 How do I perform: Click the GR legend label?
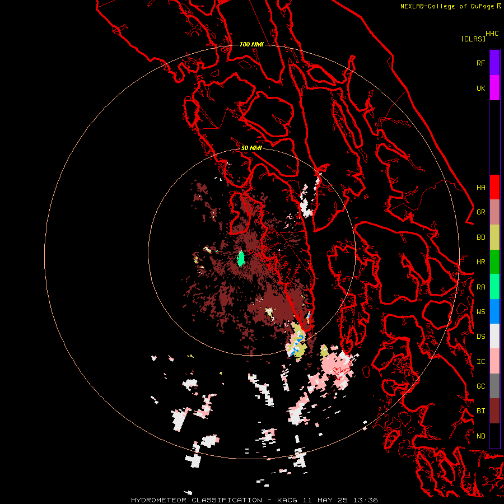(480, 212)
